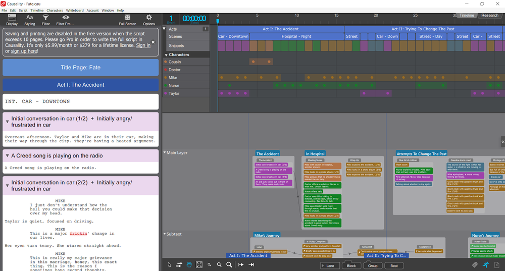
Task: Select the Mike's Journey group label
Action: pyautogui.click(x=267, y=235)
